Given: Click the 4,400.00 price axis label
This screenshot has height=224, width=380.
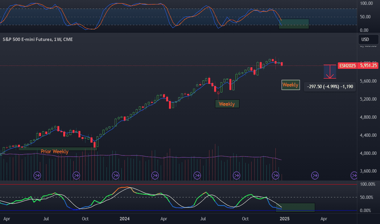Looking at the screenshot, I should pos(368,135).
